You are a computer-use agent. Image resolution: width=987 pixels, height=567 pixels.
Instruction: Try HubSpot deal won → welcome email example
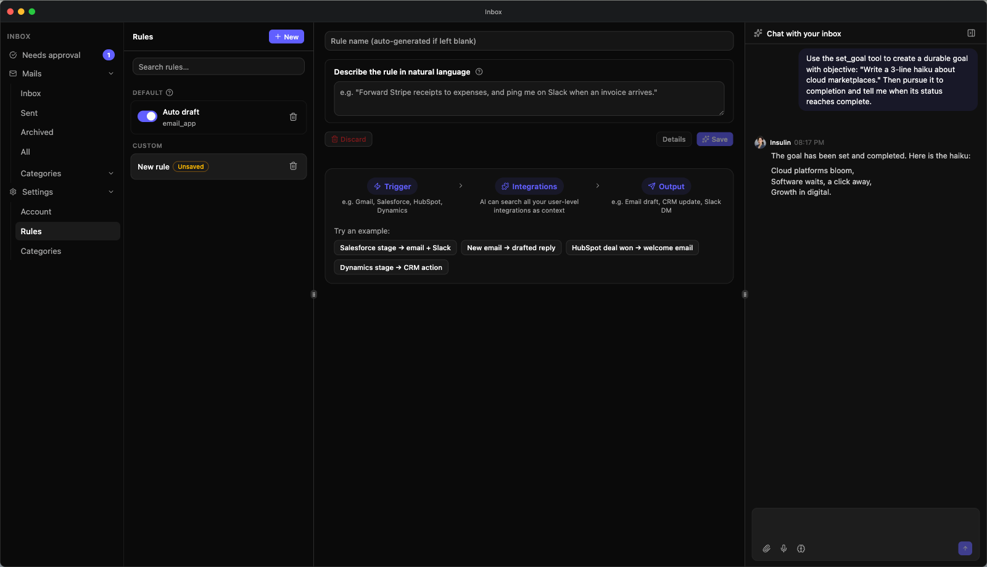click(632, 248)
